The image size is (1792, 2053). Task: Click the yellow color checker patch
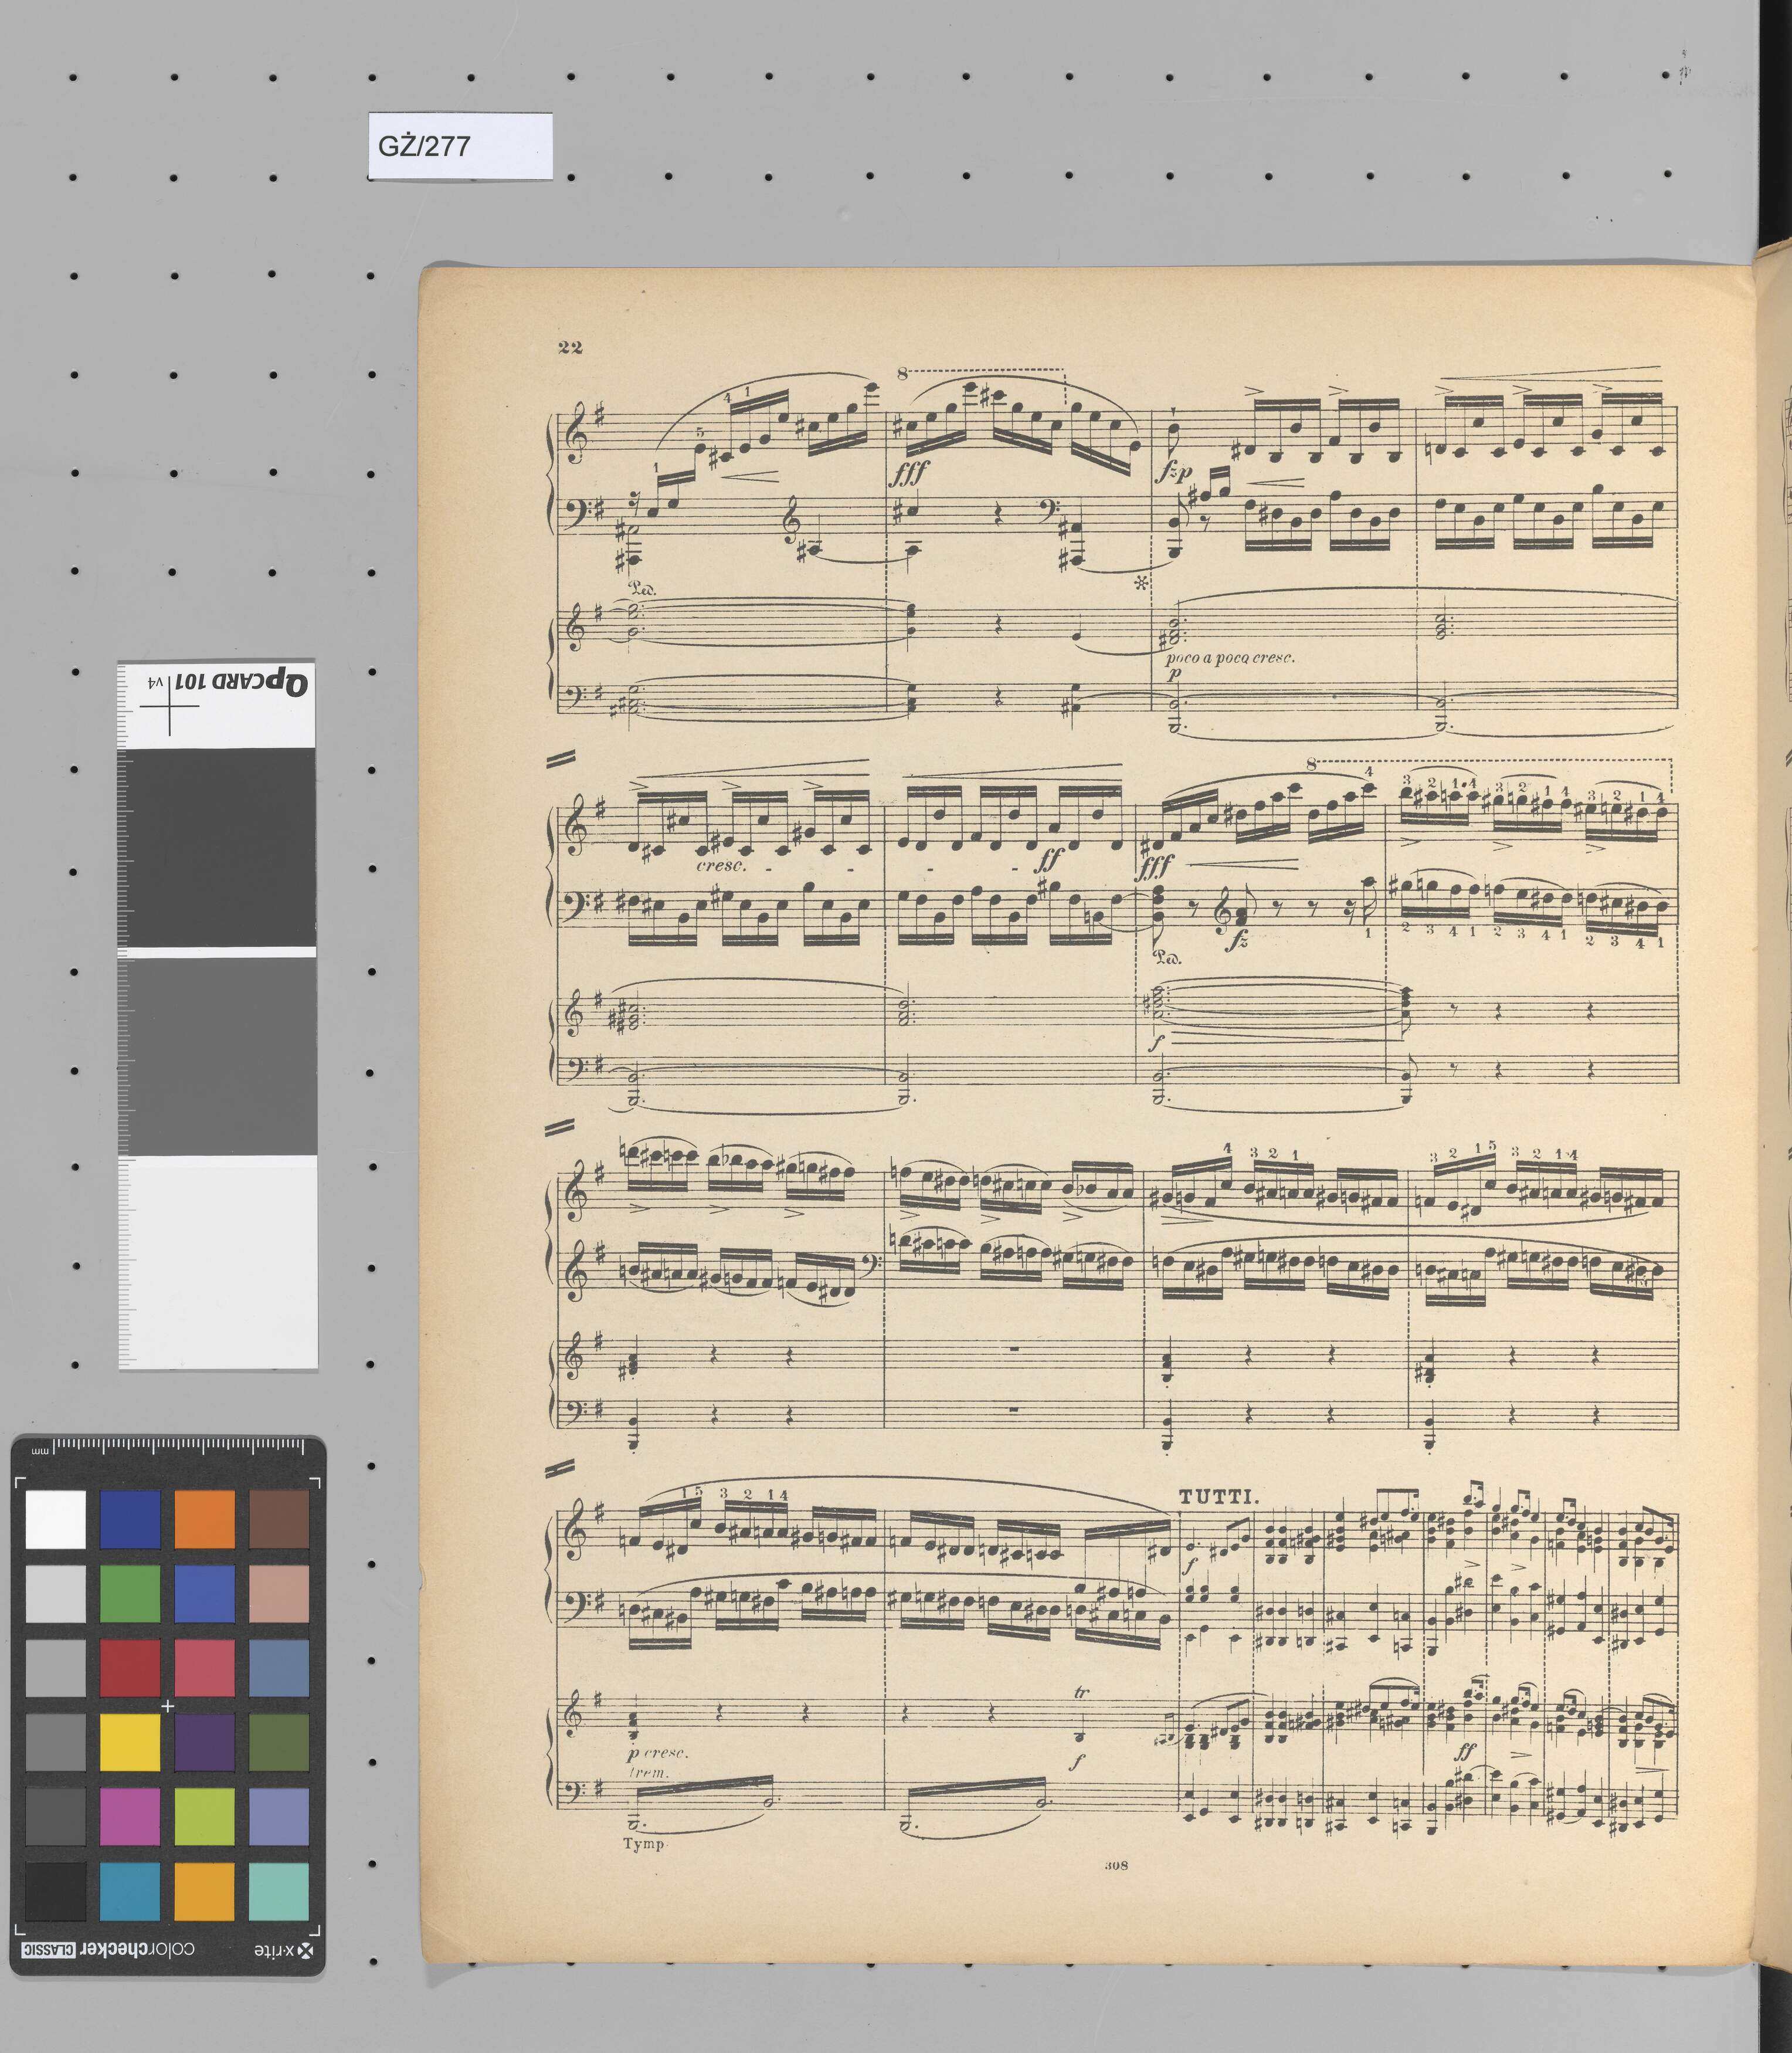pyautogui.click(x=129, y=1742)
